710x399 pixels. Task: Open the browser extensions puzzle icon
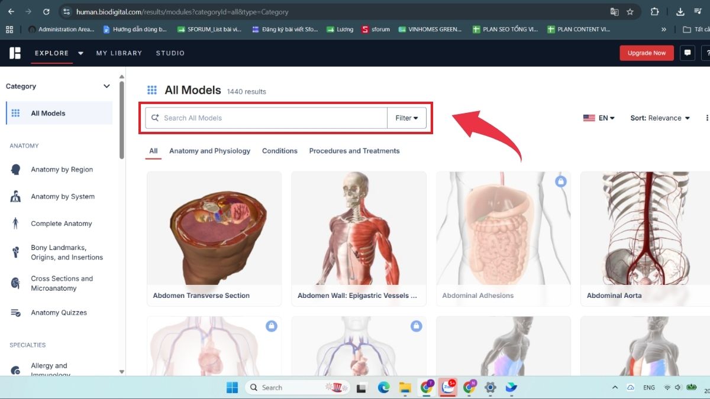[x=654, y=11]
